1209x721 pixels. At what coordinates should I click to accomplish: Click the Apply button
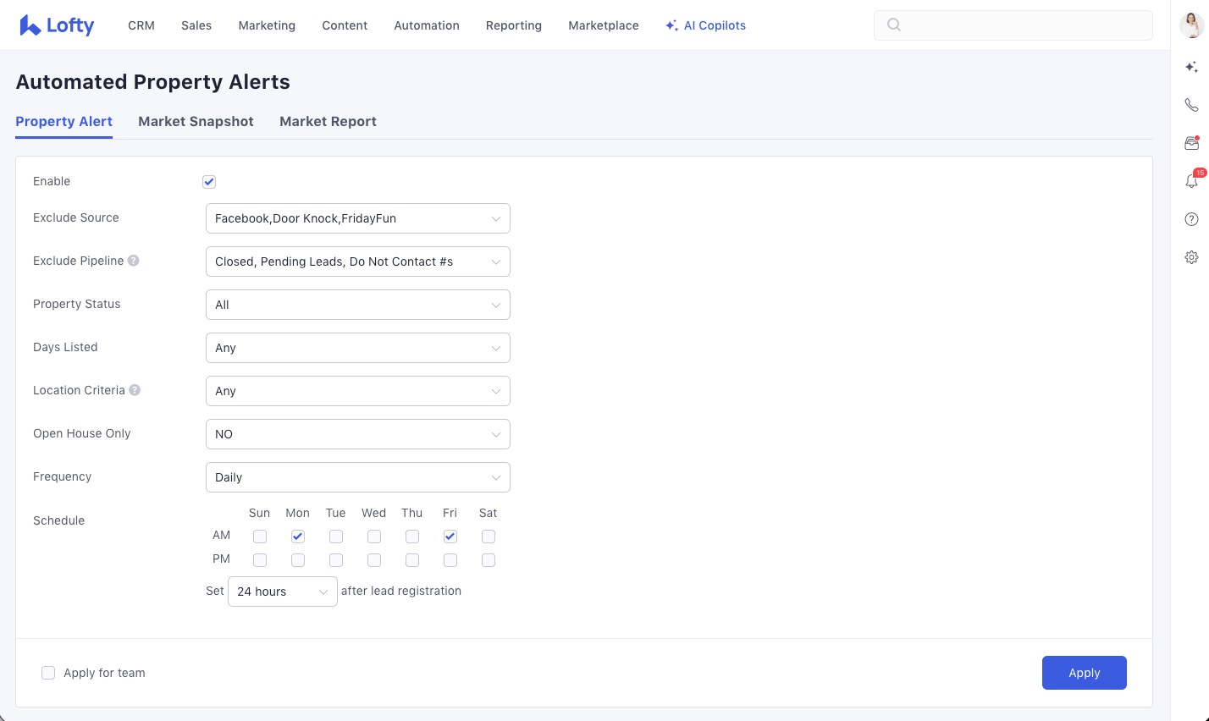pyautogui.click(x=1084, y=673)
